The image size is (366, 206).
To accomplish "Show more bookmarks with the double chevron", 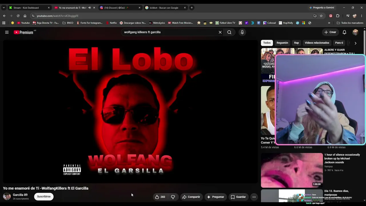I will (329, 23).
